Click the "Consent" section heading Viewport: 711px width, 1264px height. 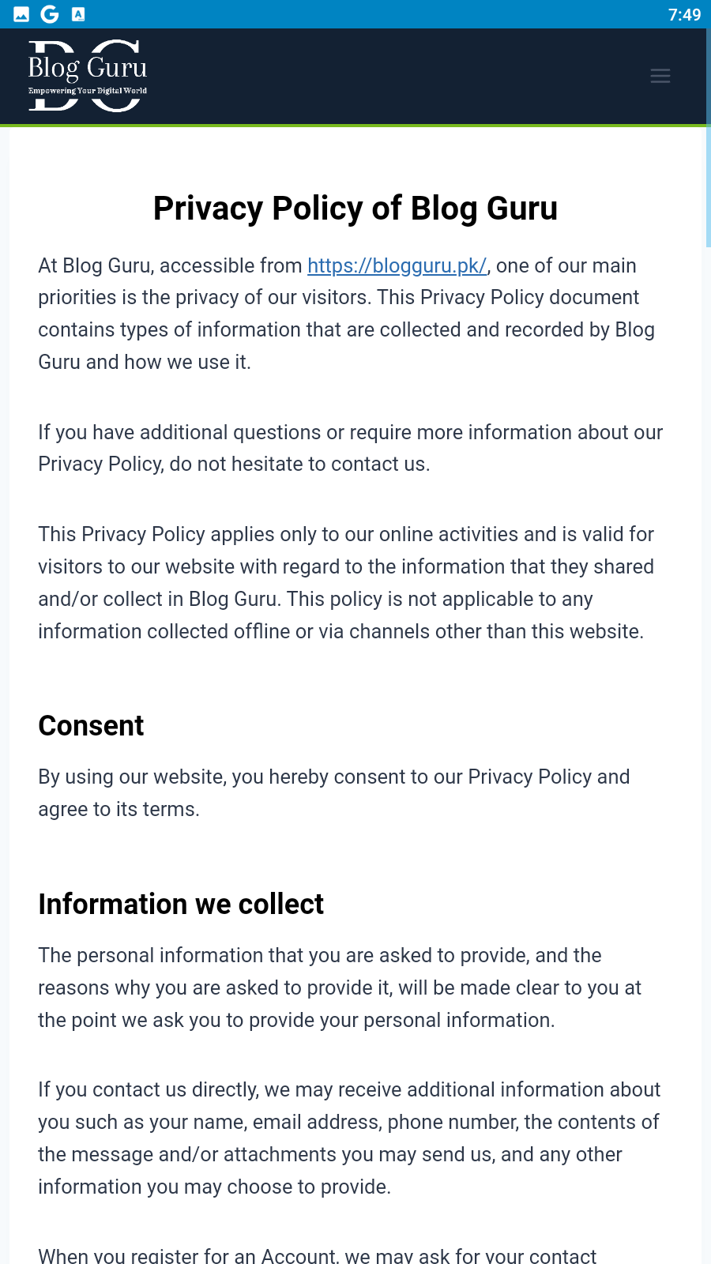(x=91, y=726)
